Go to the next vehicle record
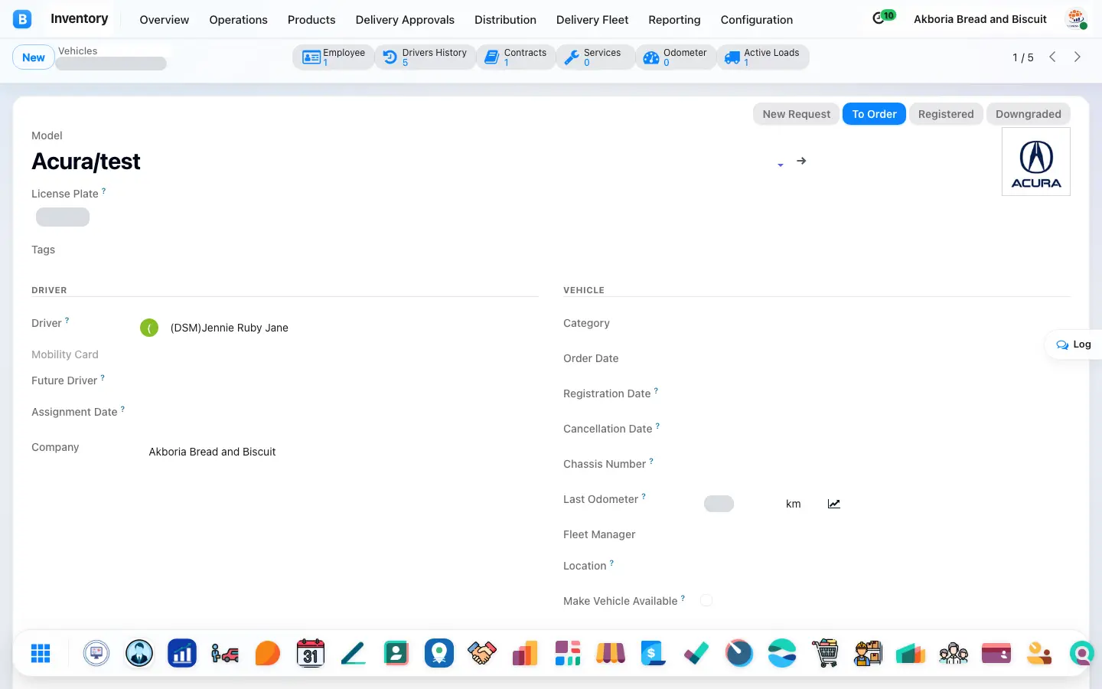 point(1078,57)
